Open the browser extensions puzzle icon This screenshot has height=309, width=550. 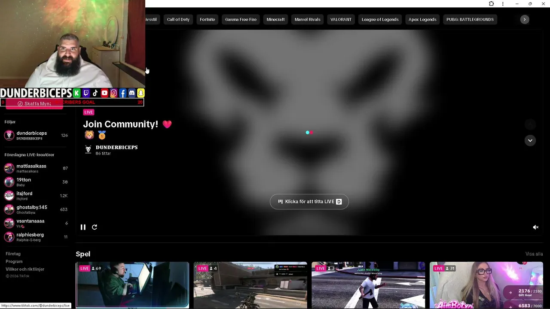[x=491, y=4]
